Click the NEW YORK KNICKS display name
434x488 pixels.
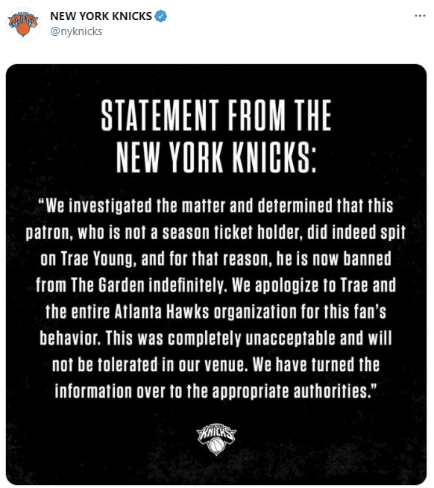click(101, 16)
